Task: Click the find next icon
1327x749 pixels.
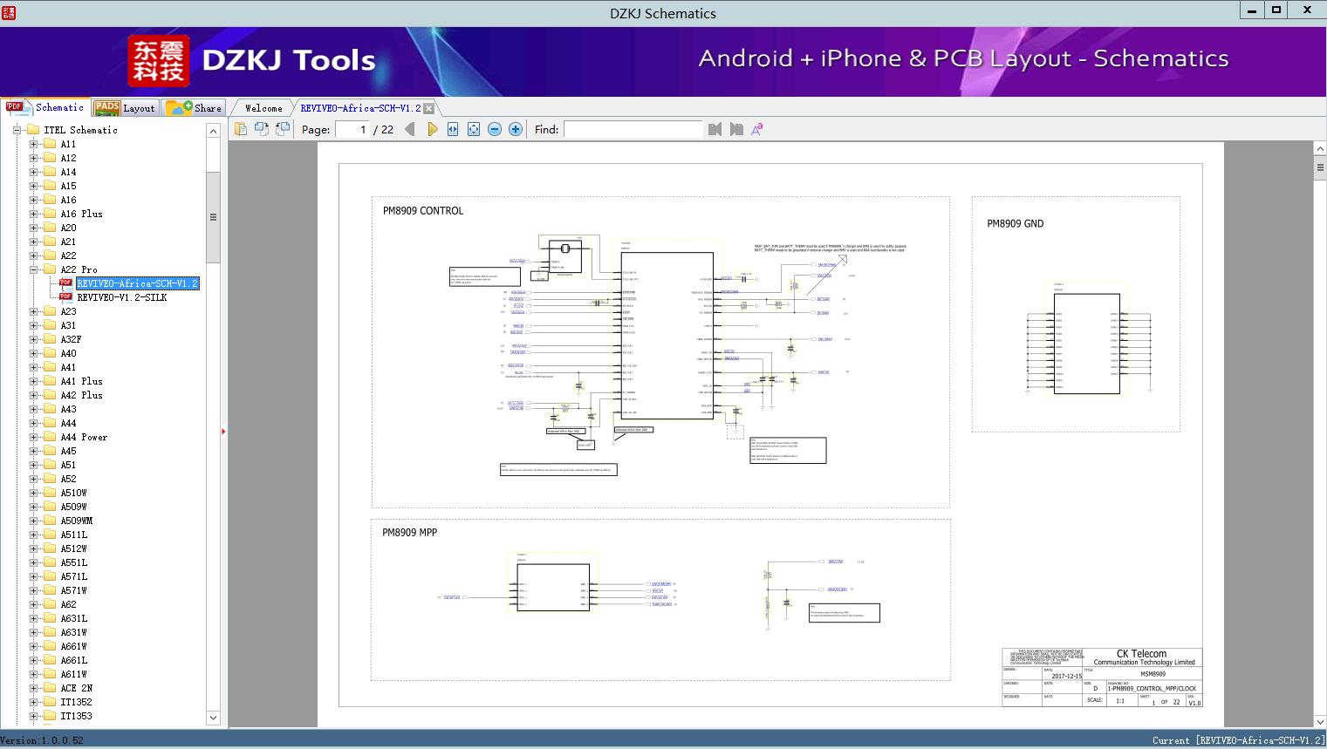Action: pos(736,129)
